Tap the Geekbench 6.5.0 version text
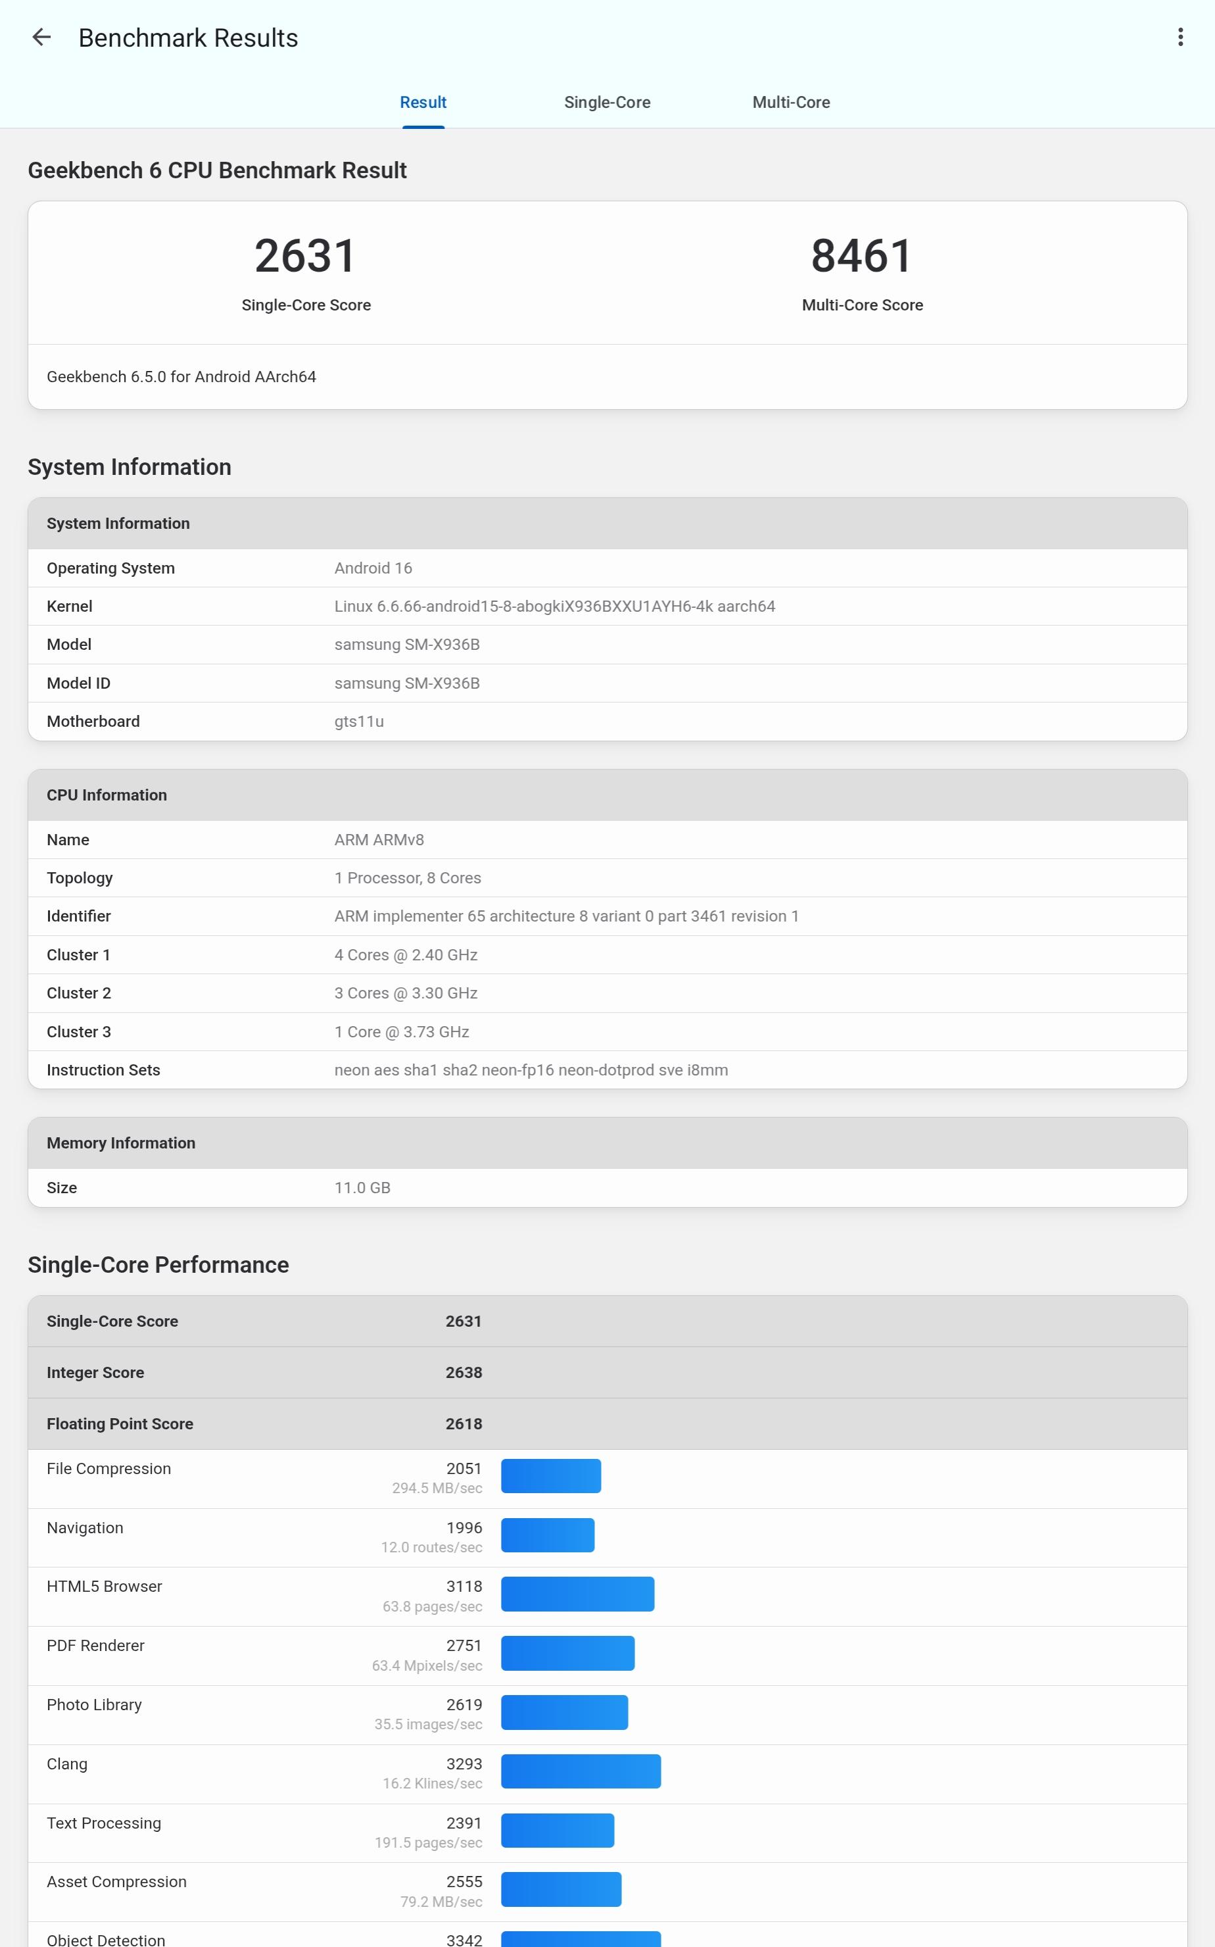Screen dimensions: 1215x1947 (x=181, y=377)
